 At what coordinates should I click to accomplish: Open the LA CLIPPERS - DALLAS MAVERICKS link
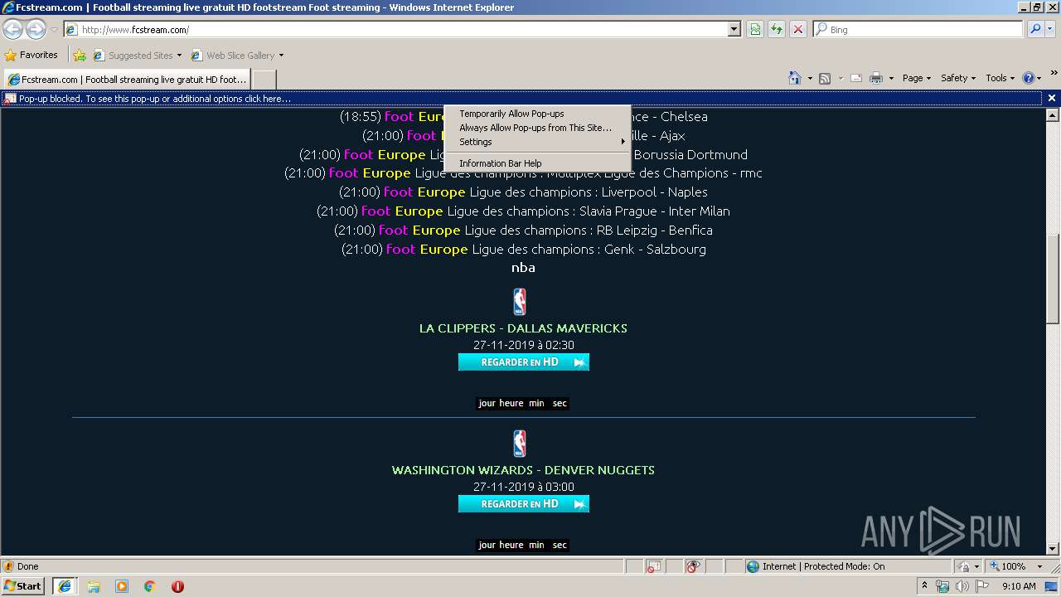(x=523, y=328)
